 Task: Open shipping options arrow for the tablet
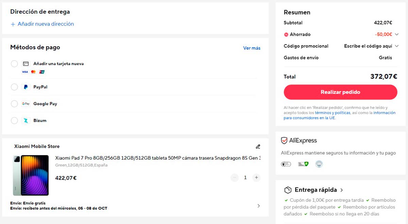(258, 206)
